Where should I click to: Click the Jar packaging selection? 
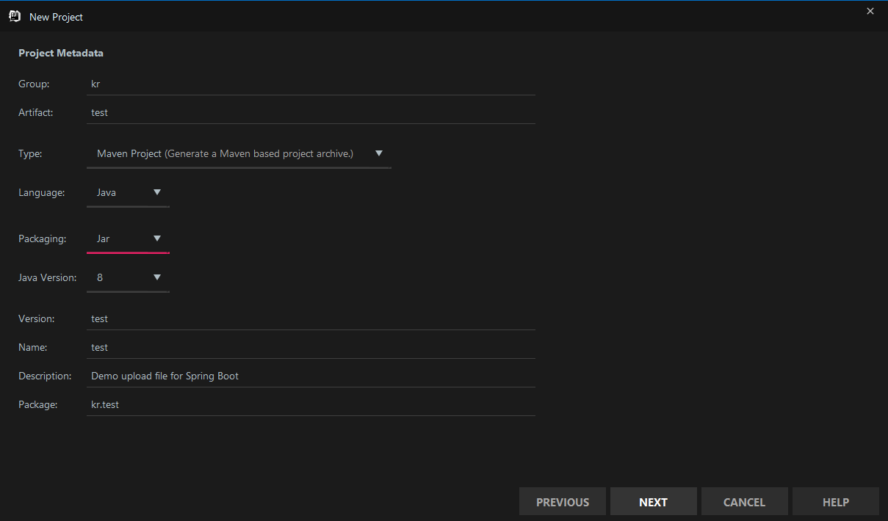[x=104, y=238]
